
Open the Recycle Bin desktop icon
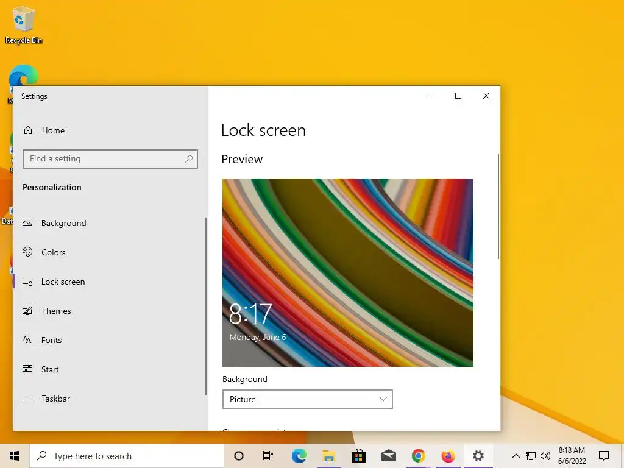[x=24, y=25]
